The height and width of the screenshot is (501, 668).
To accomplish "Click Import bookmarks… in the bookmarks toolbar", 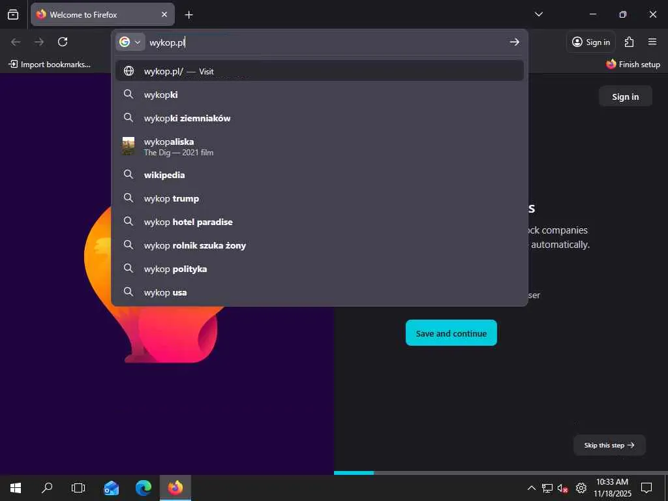I will (50, 65).
